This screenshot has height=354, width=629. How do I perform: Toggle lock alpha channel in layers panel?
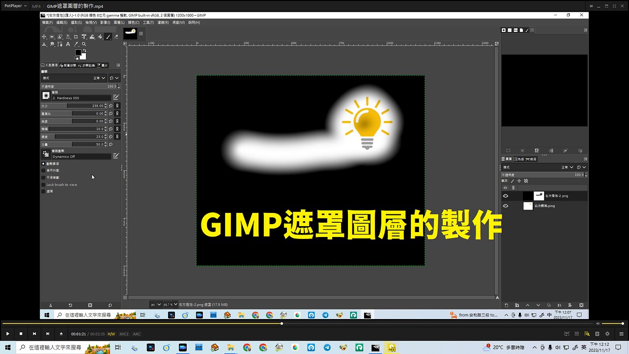point(526,181)
